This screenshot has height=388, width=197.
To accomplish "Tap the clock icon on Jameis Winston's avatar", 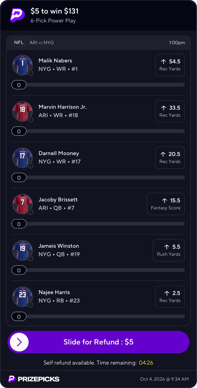I will click(x=30, y=258).
